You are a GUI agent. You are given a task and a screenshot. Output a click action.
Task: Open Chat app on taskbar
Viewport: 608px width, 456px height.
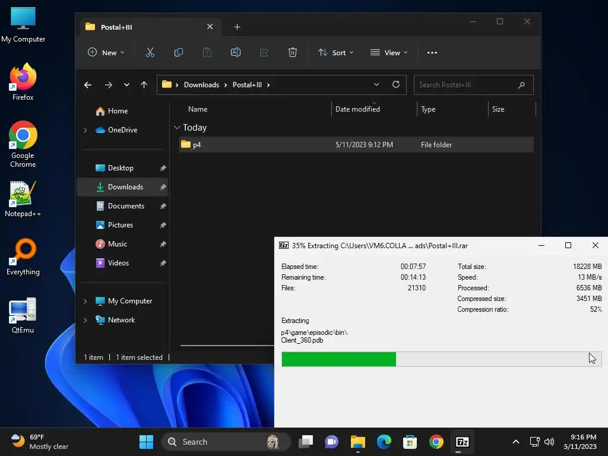coord(331,442)
